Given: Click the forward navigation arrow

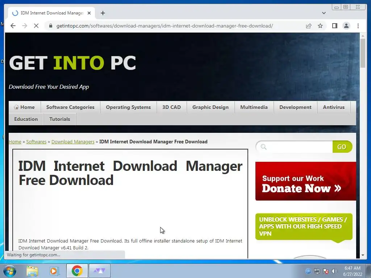Looking at the screenshot, I should (25, 26).
